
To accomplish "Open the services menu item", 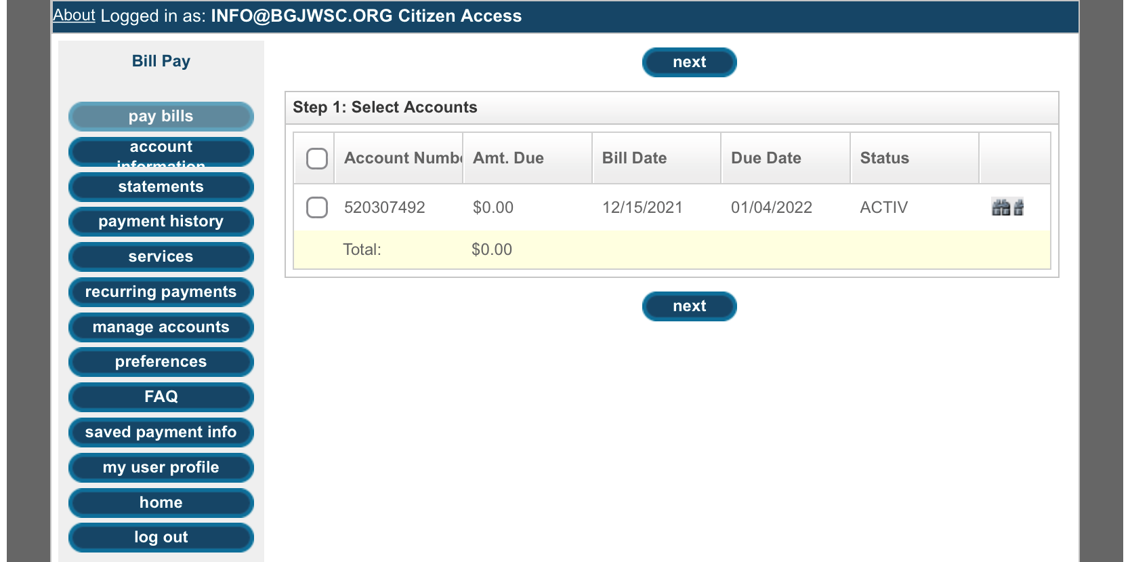I will tap(161, 257).
